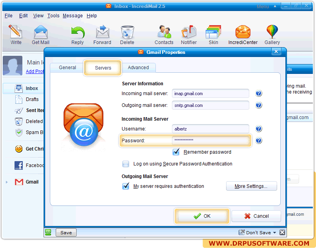Click the Username input field

point(210,129)
